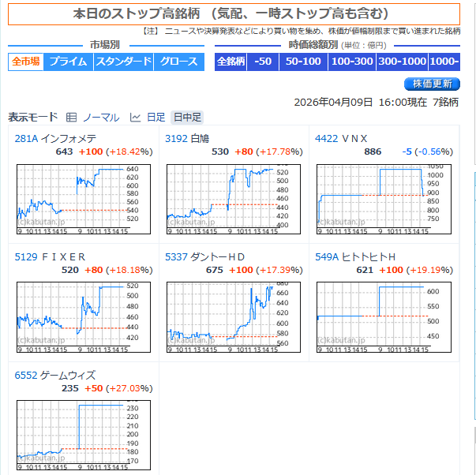Filter market cap 100-300 range
476x475 pixels.
click(x=351, y=62)
